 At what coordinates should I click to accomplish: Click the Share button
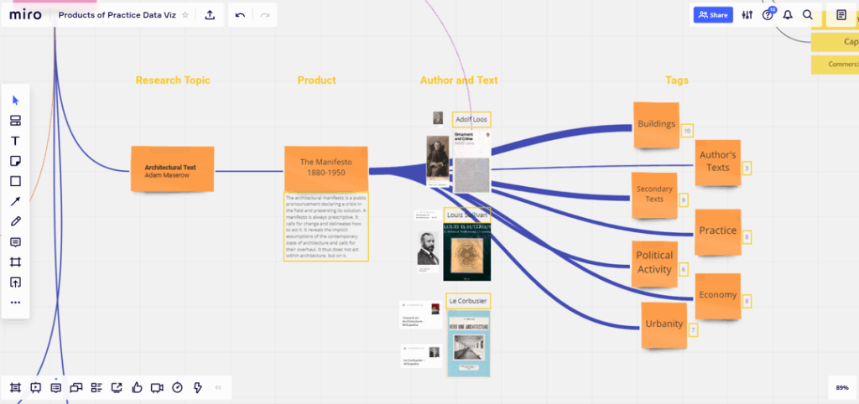pos(712,14)
